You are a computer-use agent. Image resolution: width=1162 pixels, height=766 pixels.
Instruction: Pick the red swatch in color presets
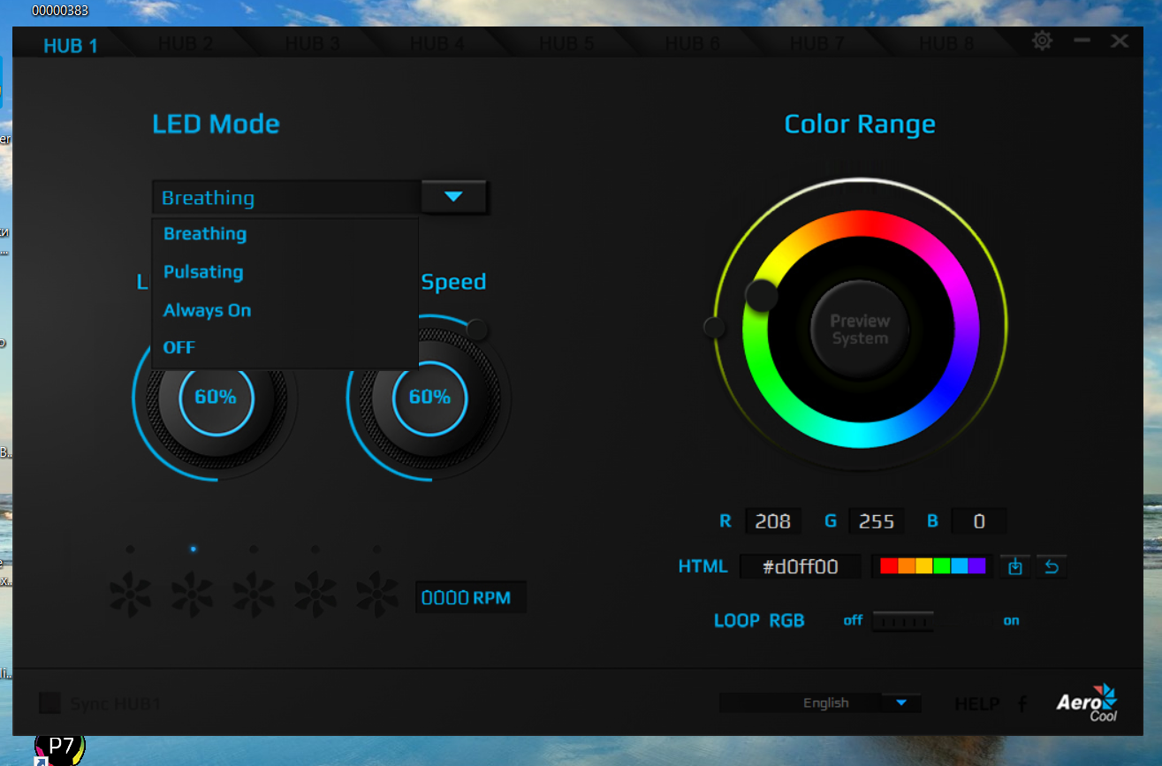[889, 566]
